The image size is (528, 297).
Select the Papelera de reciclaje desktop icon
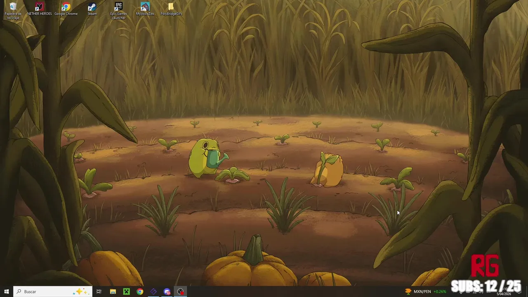13,11
